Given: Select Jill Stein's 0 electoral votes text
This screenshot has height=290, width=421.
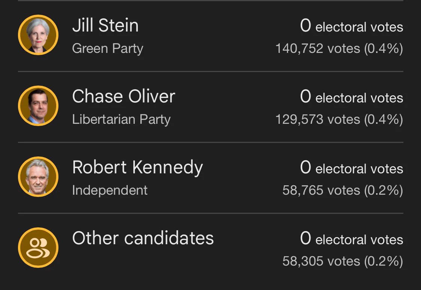Looking at the screenshot, I should 351,26.
